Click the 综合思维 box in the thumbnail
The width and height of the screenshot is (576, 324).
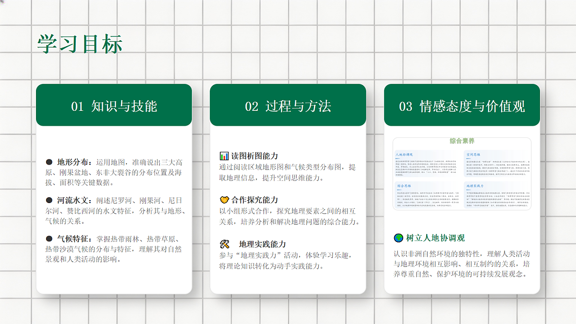(428, 195)
